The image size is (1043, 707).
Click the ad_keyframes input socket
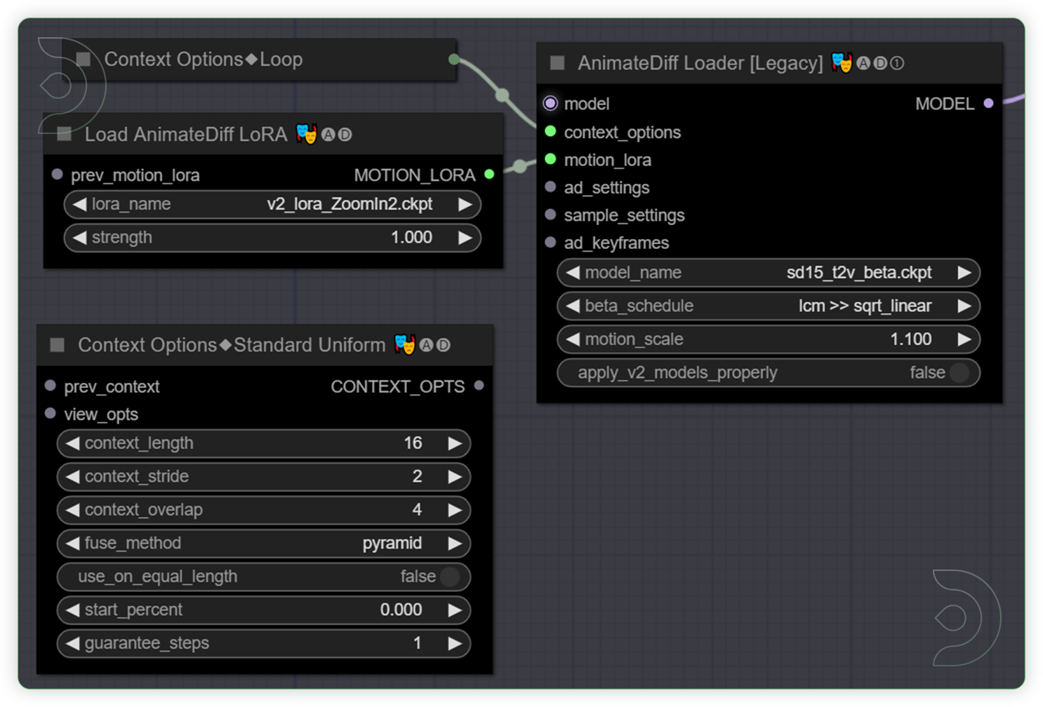tap(550, 242)
